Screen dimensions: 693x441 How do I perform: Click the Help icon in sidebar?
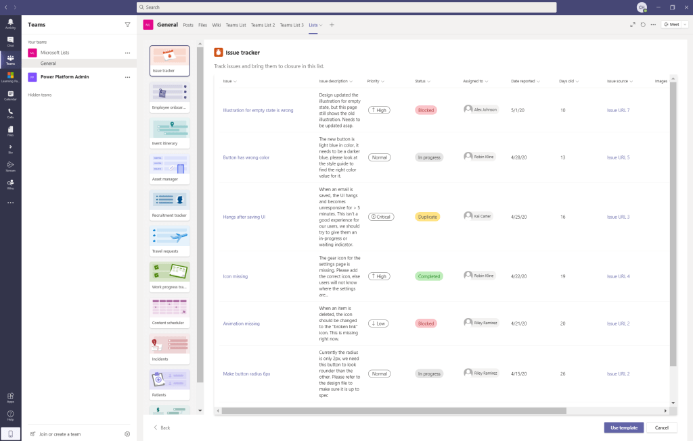[10, 415]
